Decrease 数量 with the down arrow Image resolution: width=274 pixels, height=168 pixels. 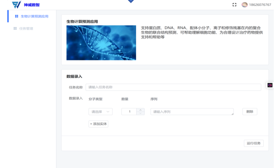coord(140,113)
